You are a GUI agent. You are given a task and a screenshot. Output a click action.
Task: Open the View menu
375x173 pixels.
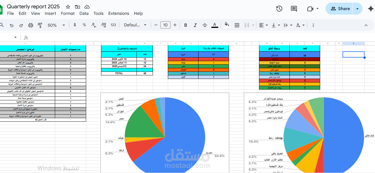[x=35, y=13]
